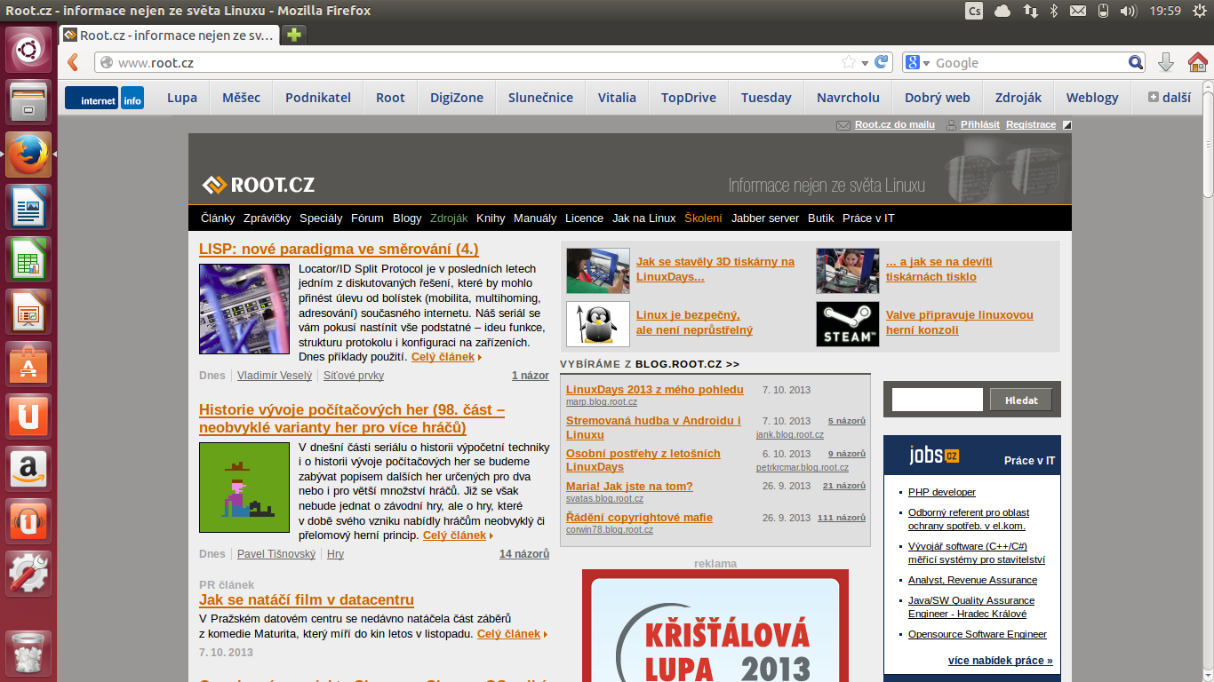Click the network sync arrows indicator
The image size is (1214, 682).
click(x=1028, y=11)
